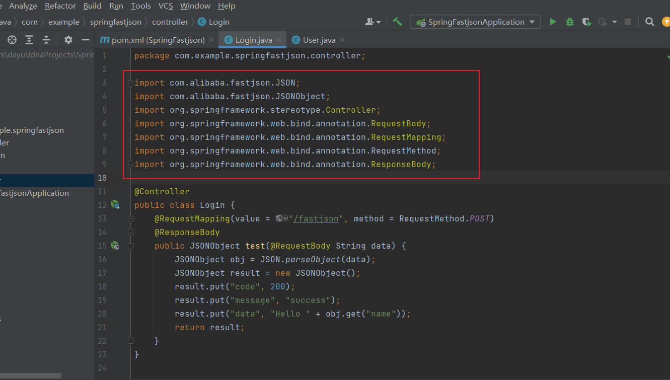Select FastjsonApplication in project tree
The height and width of the screenshot is (380, 670).
pos(34,193)
